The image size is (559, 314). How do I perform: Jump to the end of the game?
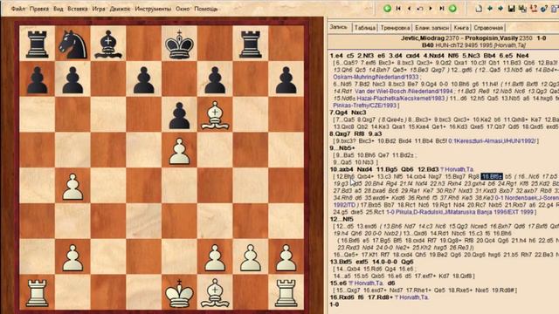(442, 8)
